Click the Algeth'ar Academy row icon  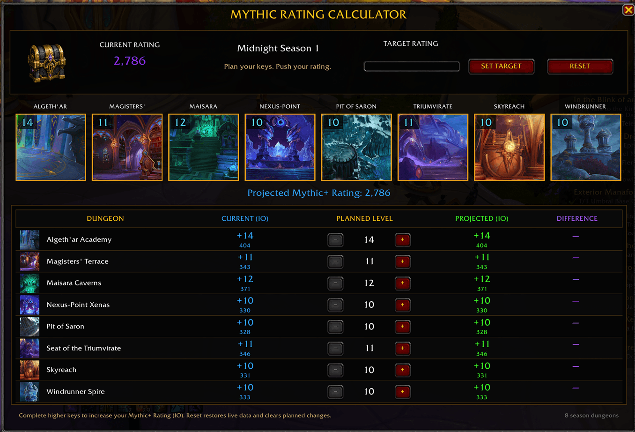pos(30,239)
